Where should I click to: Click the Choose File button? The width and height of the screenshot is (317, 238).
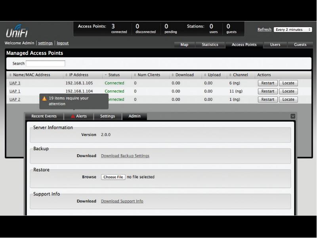113,177
